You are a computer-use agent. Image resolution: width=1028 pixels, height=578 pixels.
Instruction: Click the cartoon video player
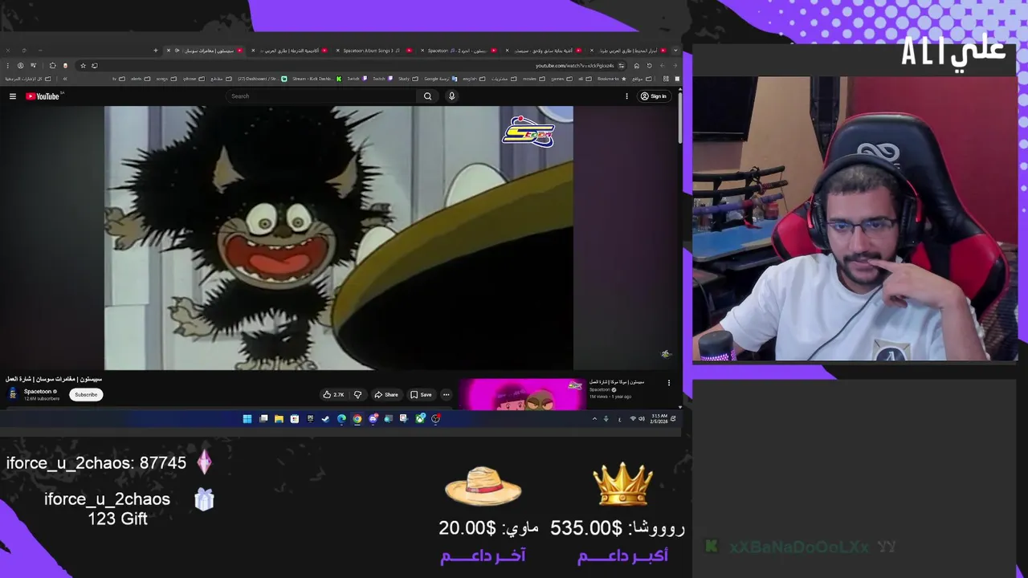(x=338, y=238)
